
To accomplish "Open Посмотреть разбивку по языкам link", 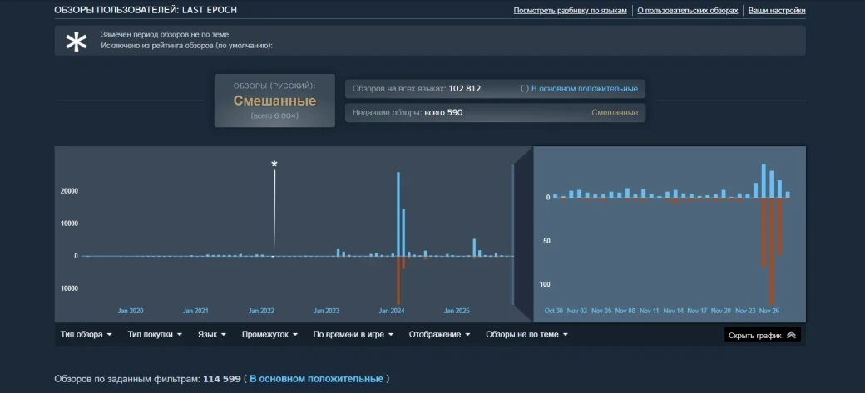I will pyautogui.click(x=570, y=11).
